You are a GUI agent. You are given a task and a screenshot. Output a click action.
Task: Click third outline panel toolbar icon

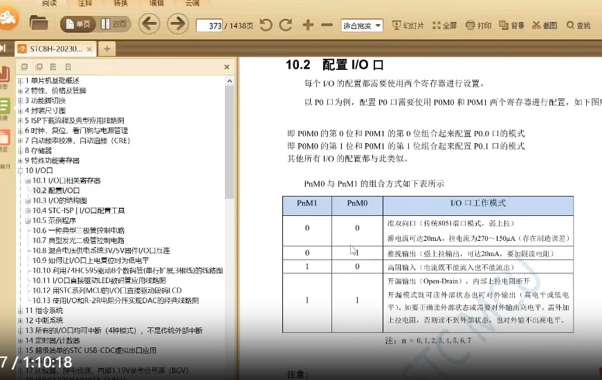(x=53, y=67)
